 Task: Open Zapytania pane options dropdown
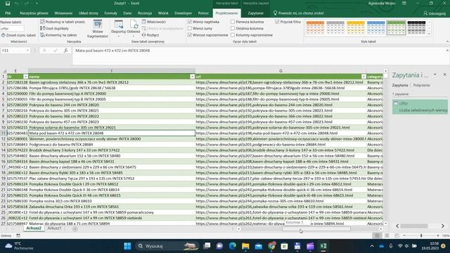pyautogui.click(x=435, y=74)
